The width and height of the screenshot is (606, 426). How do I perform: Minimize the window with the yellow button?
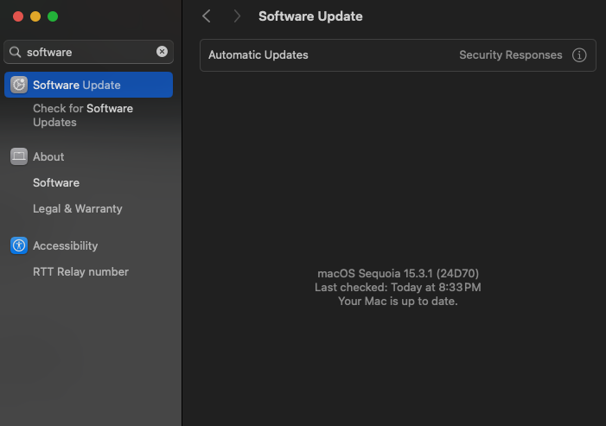pos(35,16)
